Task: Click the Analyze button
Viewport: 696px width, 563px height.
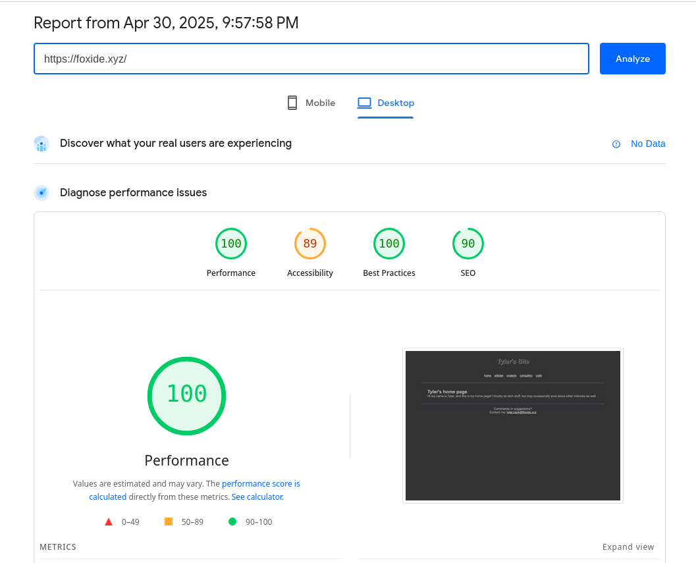Action: 632,59
